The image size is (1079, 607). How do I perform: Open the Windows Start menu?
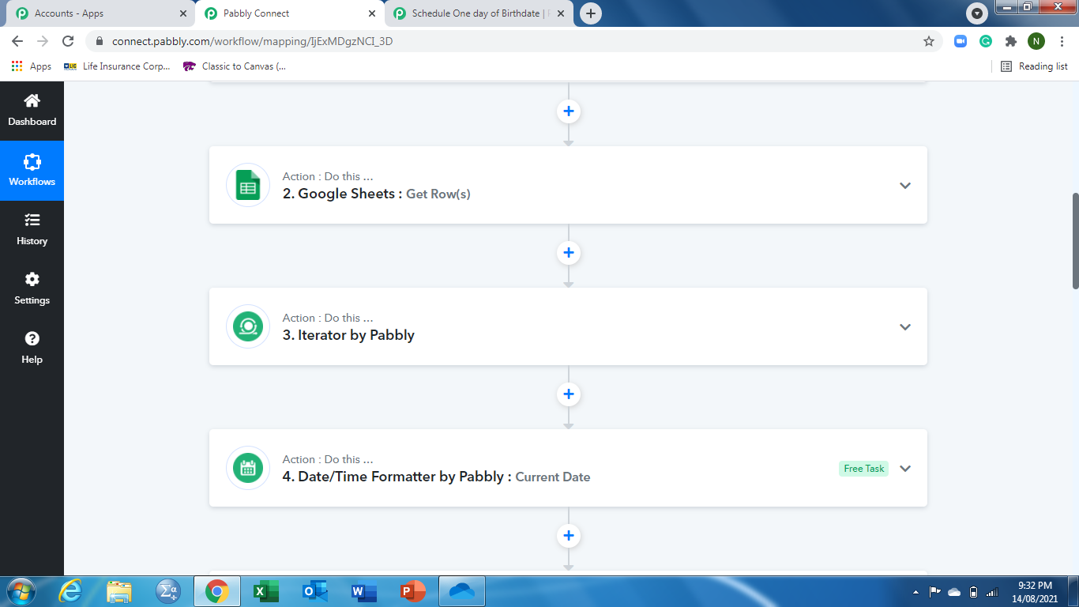tap(20, 591)
